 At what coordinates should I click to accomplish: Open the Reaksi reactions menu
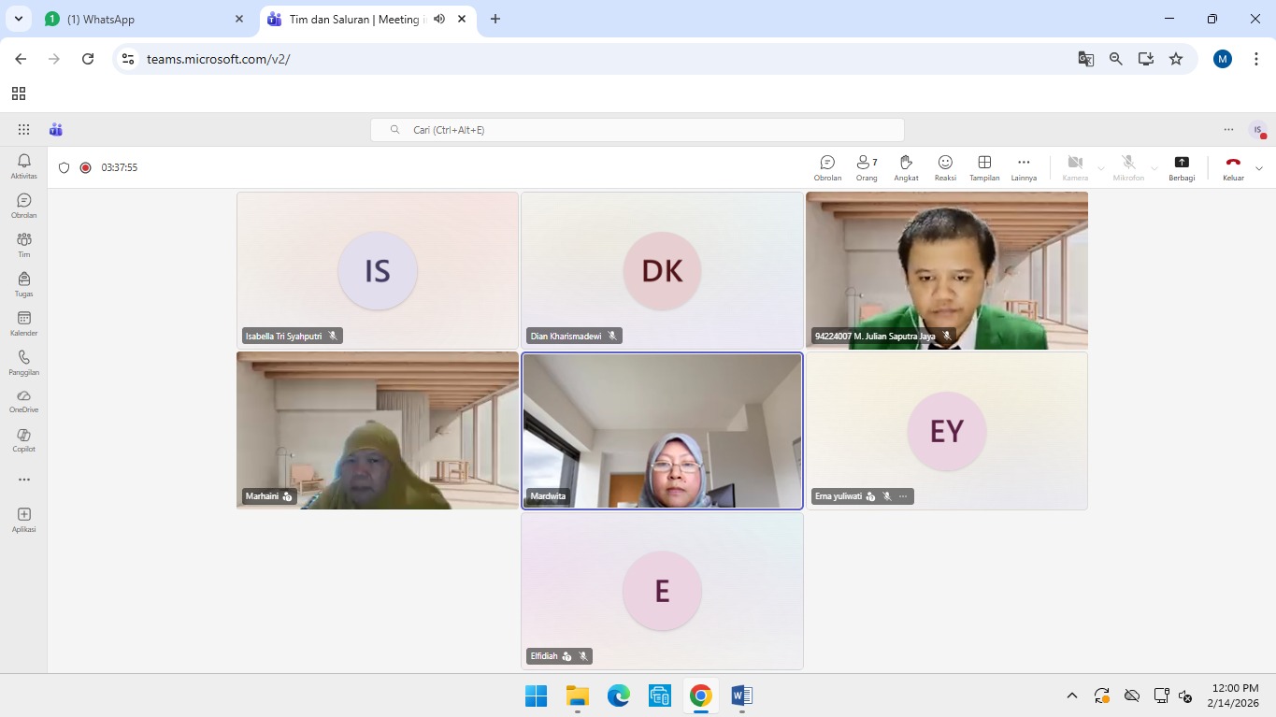click(945, 167)
